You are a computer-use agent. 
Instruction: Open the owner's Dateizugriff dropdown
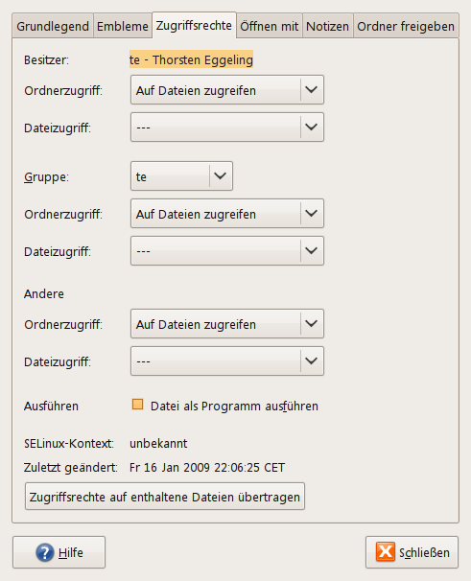tap(227, 128)
